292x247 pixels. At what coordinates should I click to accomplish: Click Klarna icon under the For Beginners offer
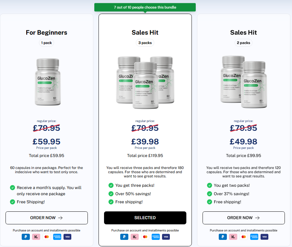click(x=36, y=237)
